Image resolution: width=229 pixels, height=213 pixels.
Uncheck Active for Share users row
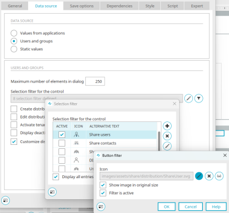62,135
